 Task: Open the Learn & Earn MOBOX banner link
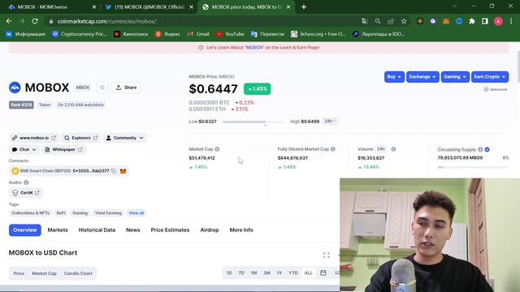259,48
